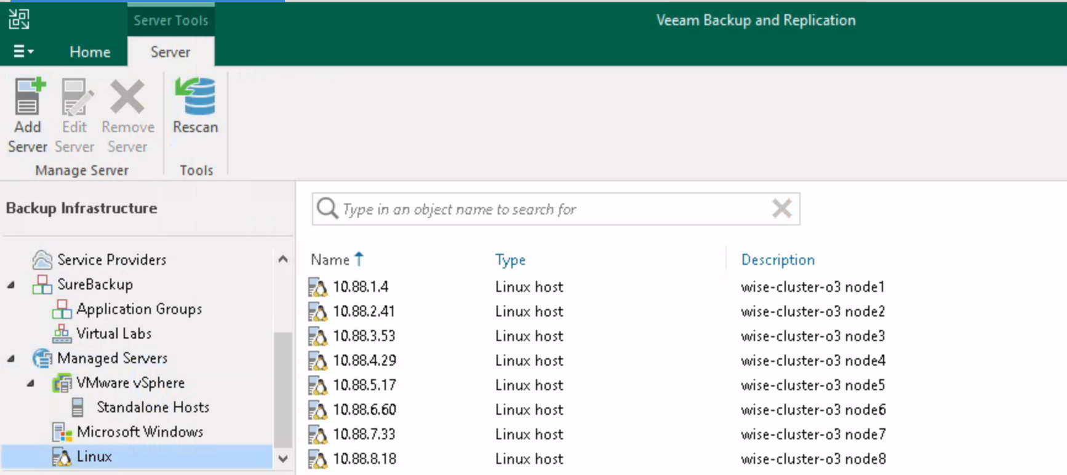
Task: Click the tree scrollbar up arrow
Action: click(283, 259)
